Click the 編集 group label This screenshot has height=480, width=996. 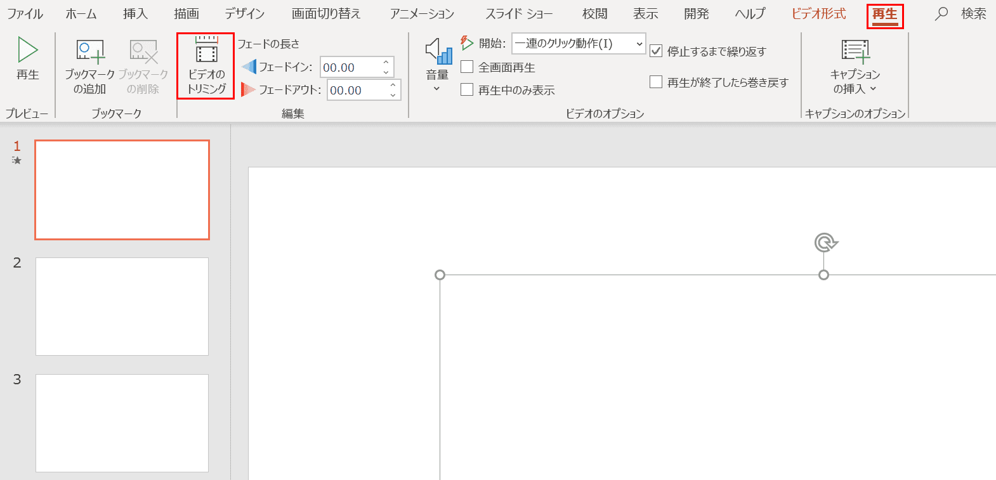point(293,114)
